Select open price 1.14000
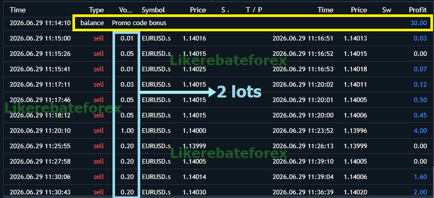Viewport: 434px width, 198px height. (x=194, y=130)
